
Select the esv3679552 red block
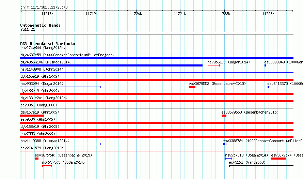tap(192, 87)
